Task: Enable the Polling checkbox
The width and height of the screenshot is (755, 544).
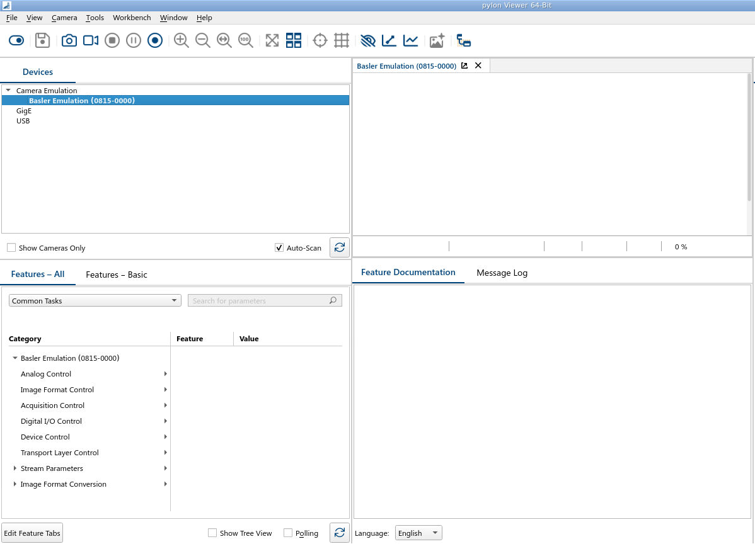Action: 288,533
